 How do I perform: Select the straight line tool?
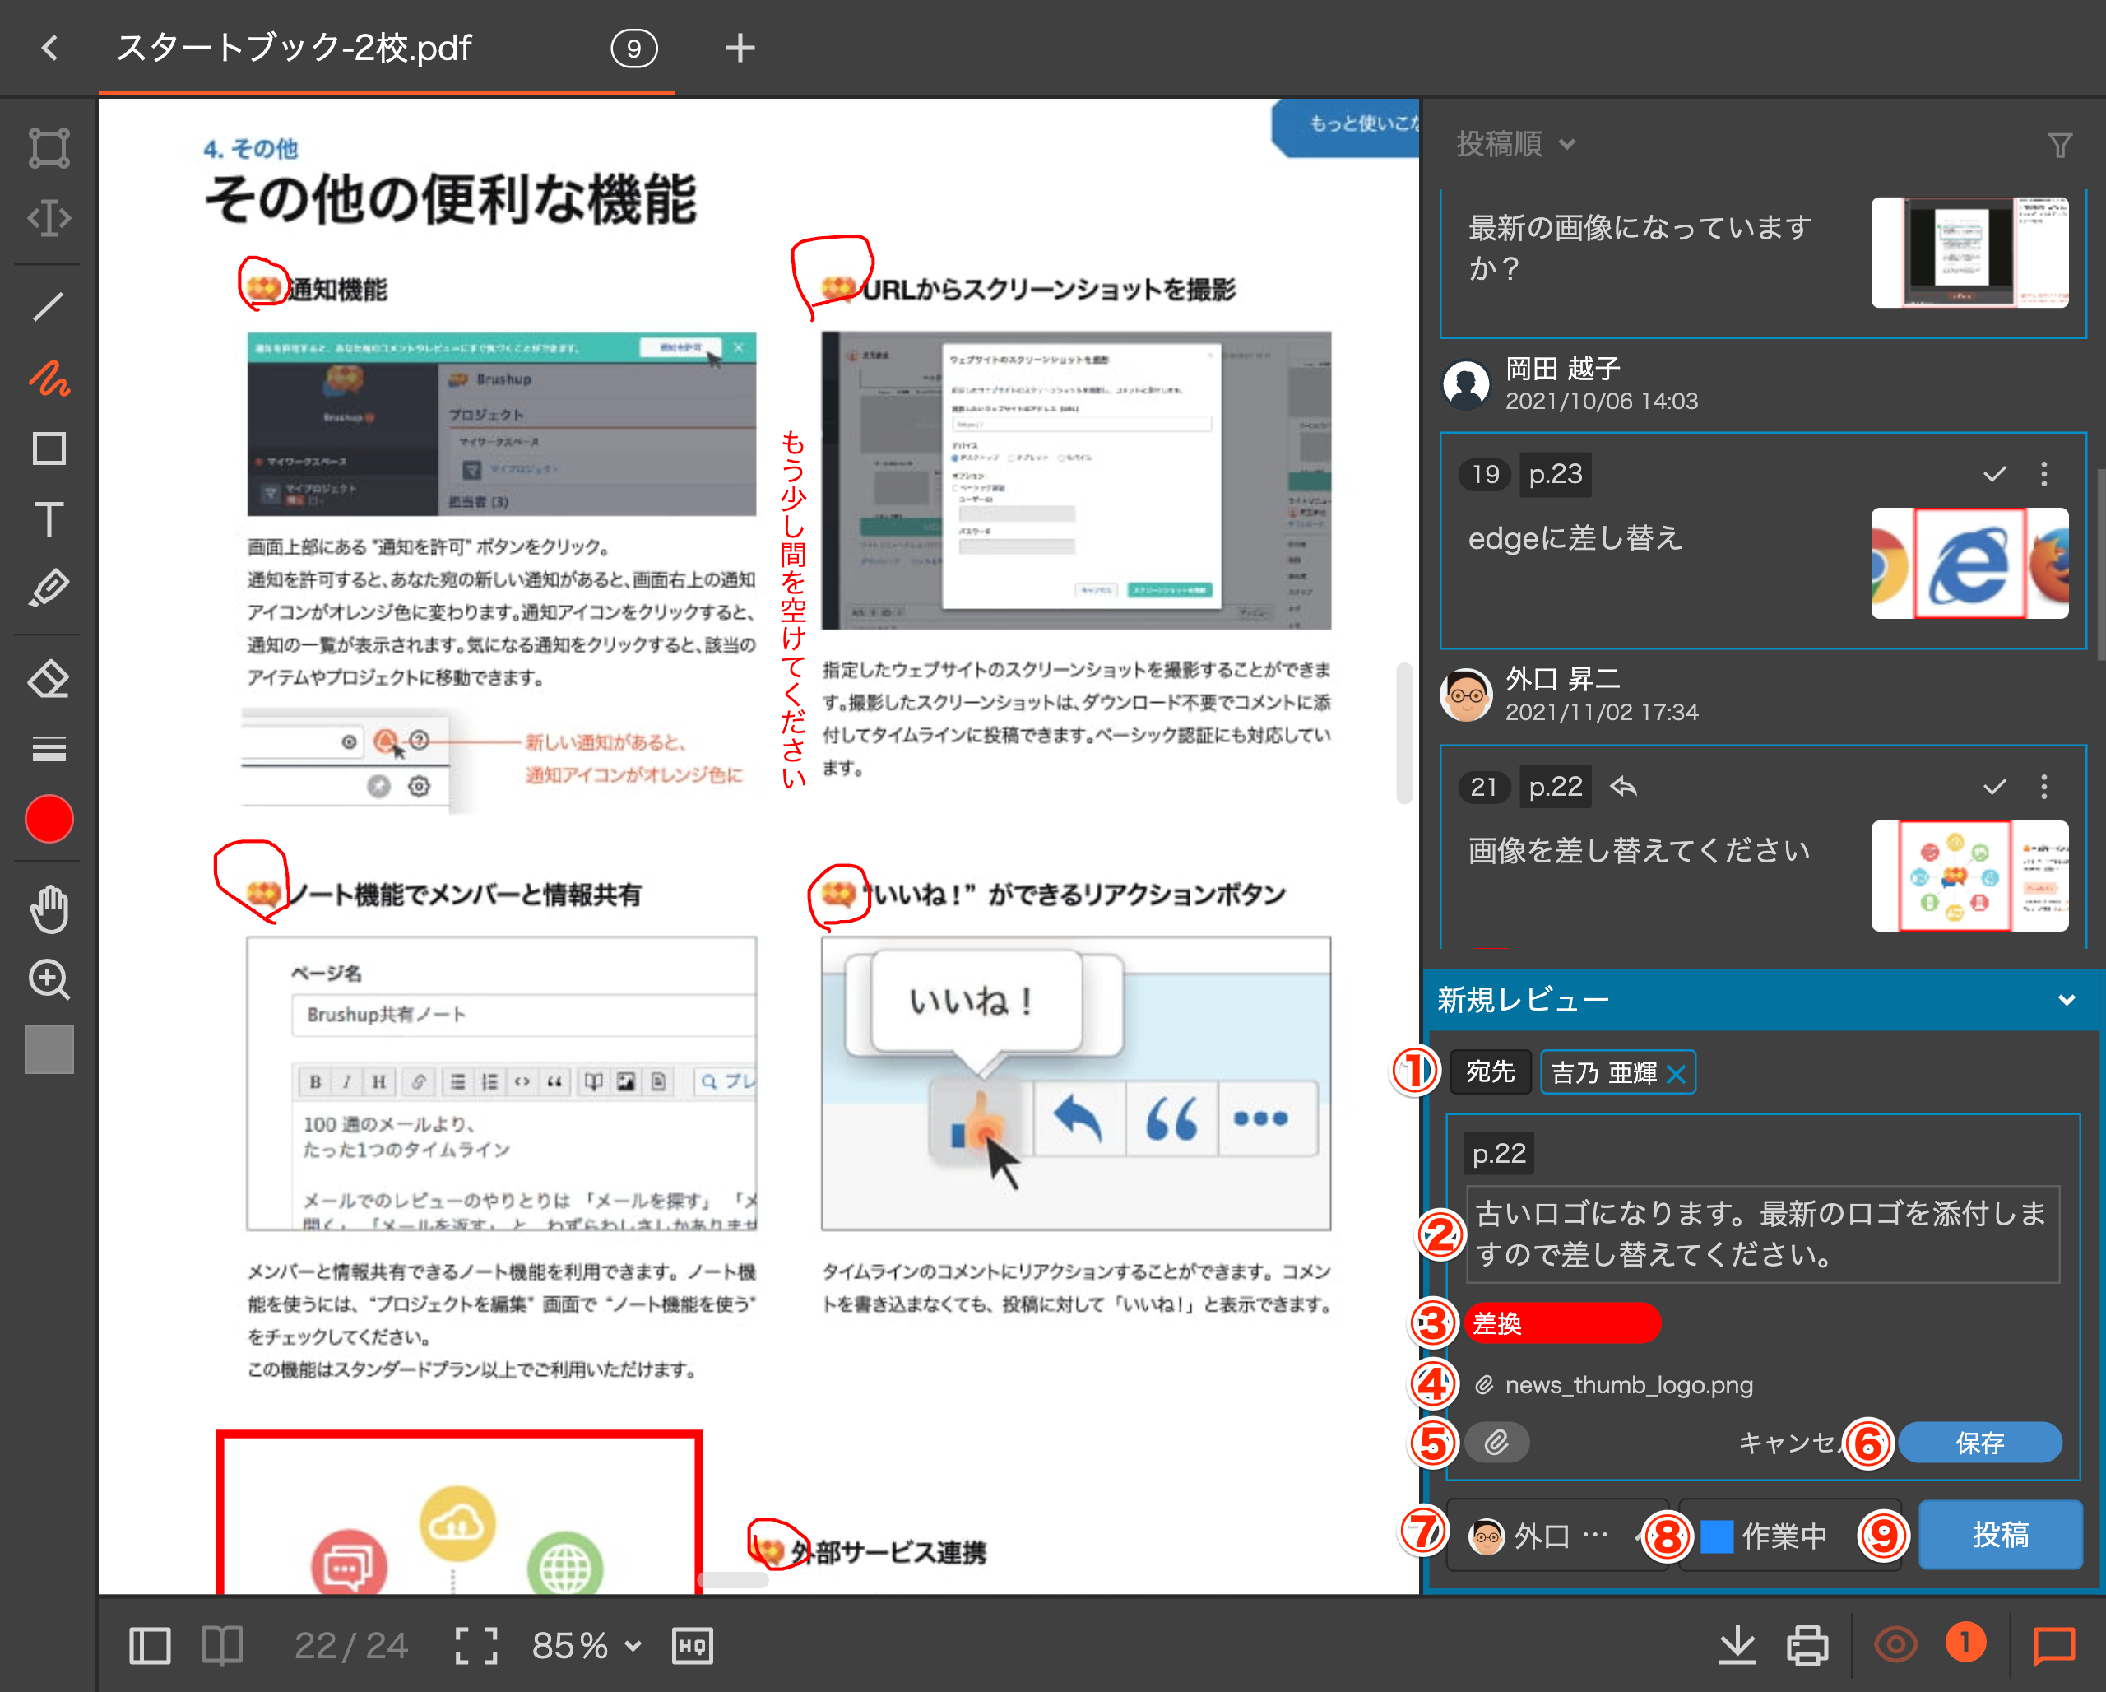(49, 307)
